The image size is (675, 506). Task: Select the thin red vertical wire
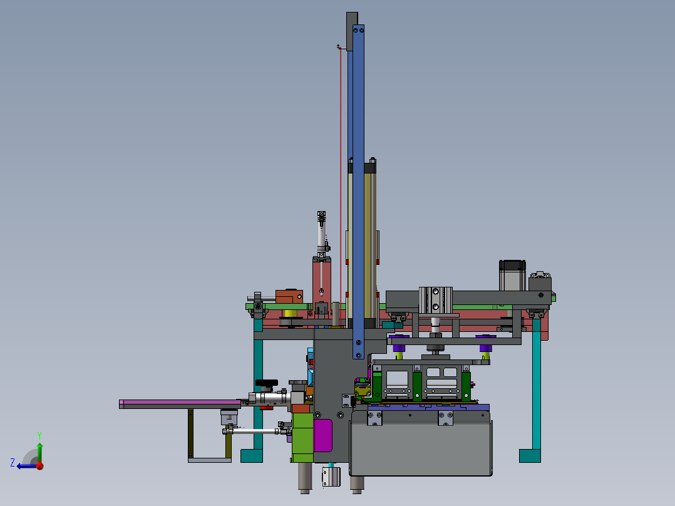pyautogui.click(x=341, y=186)
